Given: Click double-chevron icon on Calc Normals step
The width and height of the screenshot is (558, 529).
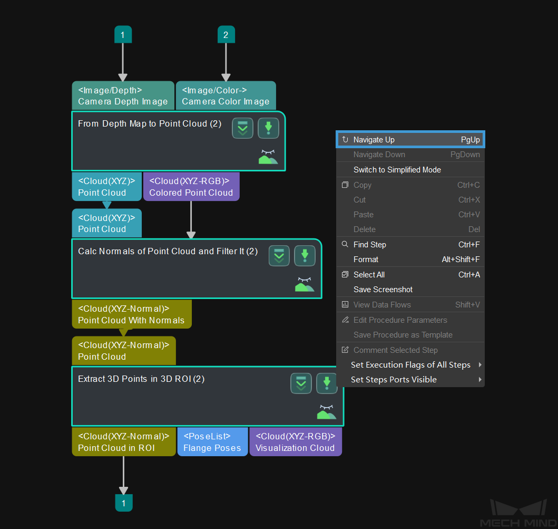Looking at the screenshot, I should click(279, 256).
